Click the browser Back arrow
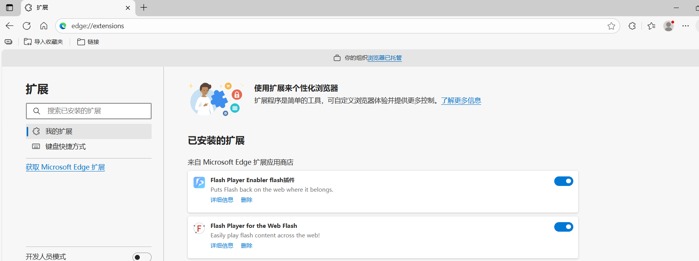Viewport: 699px width, 261px height. tap(10, 26)
